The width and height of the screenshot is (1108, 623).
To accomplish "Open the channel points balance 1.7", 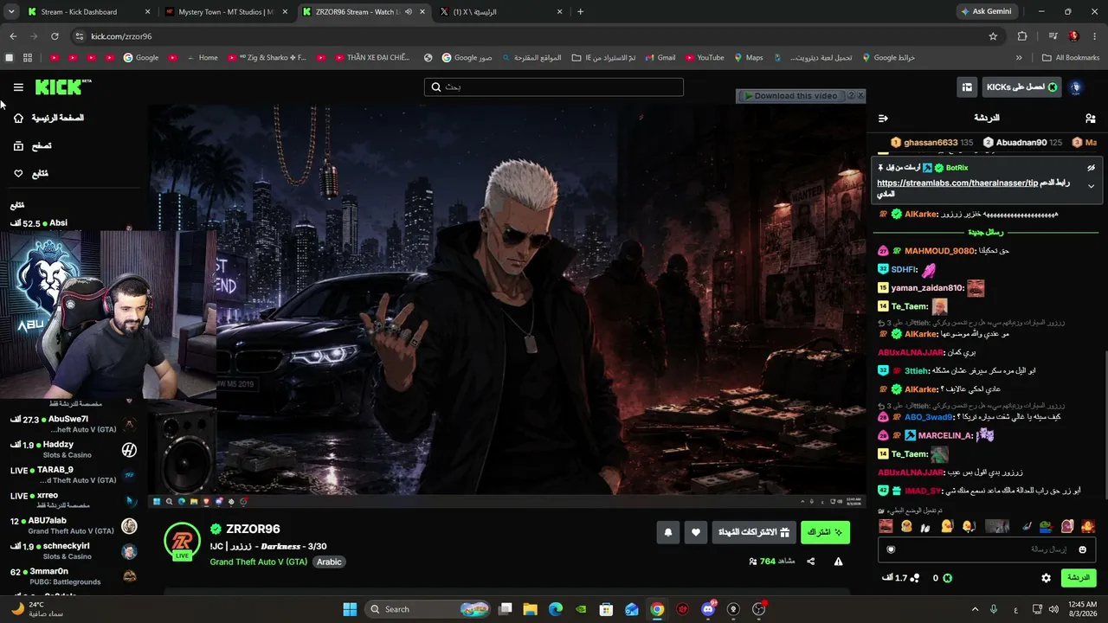I will 901,578.
